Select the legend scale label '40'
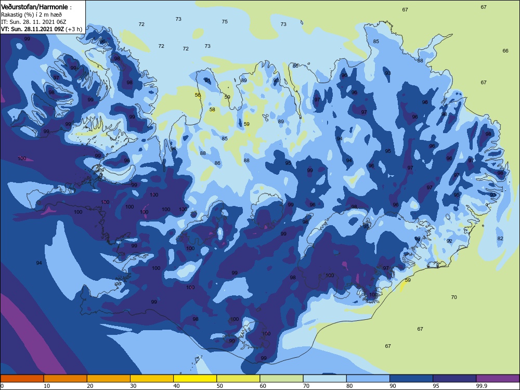The width and height of the screenshot is (520, 390). [176, 386]
